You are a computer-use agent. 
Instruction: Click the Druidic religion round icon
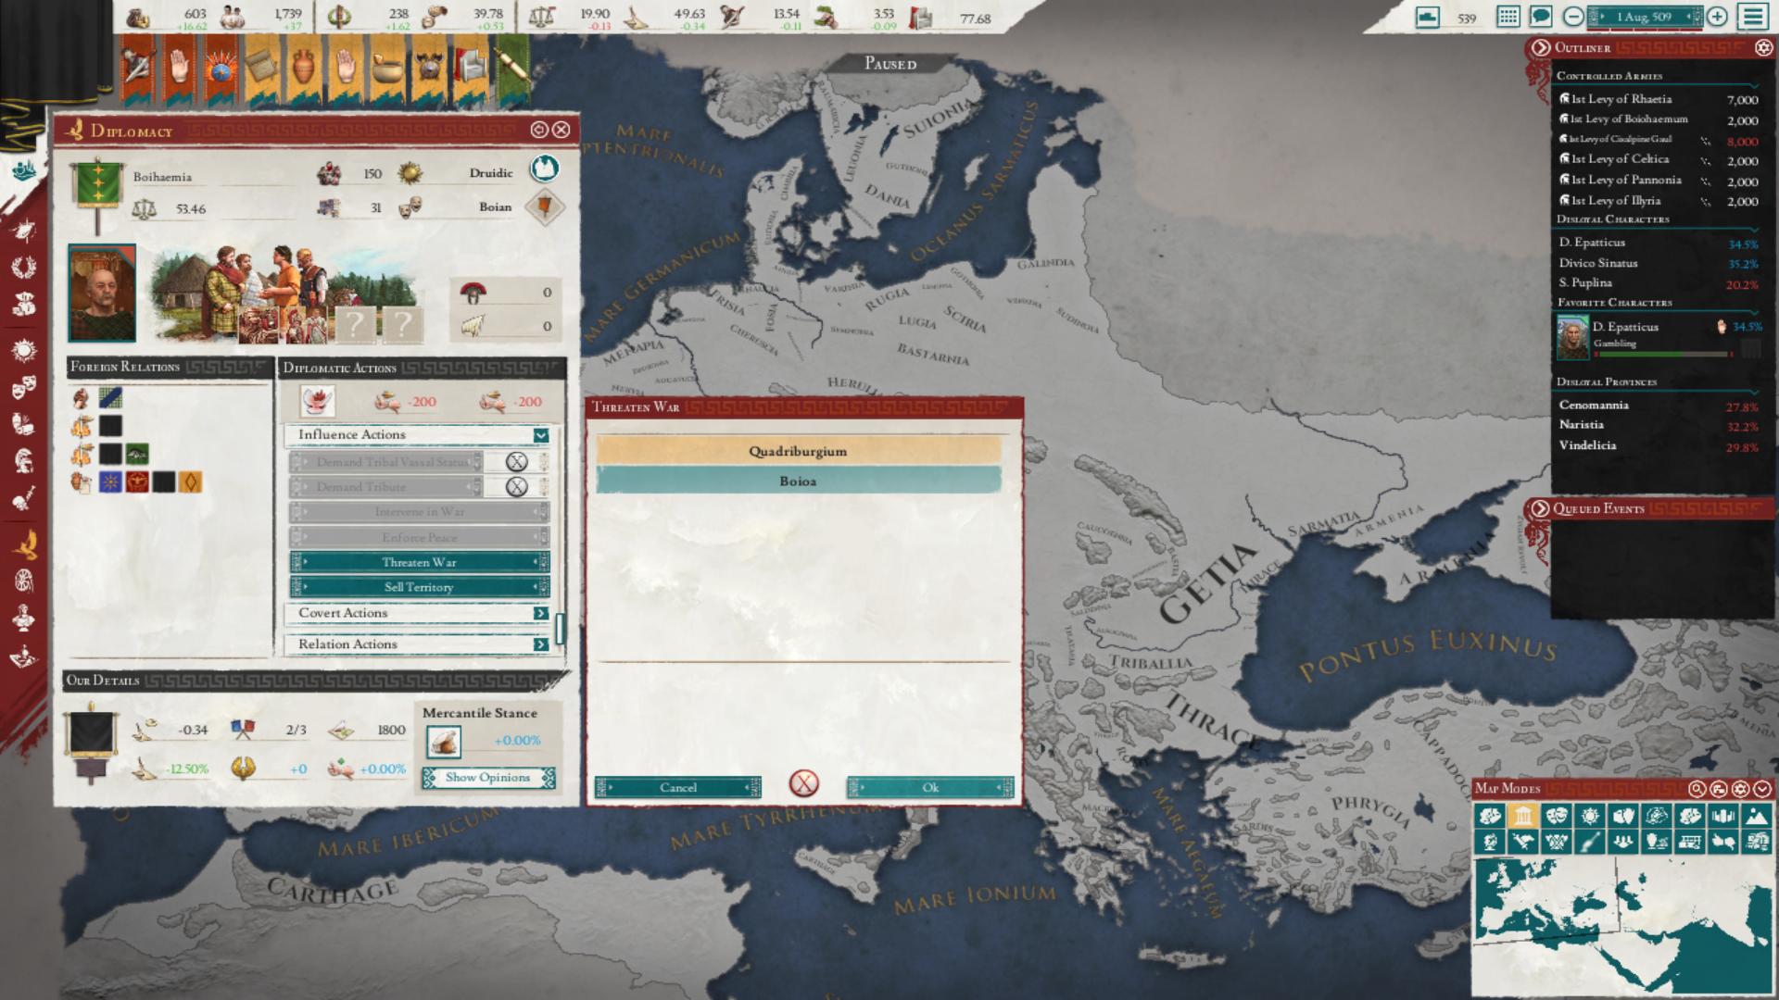point(545,169)
